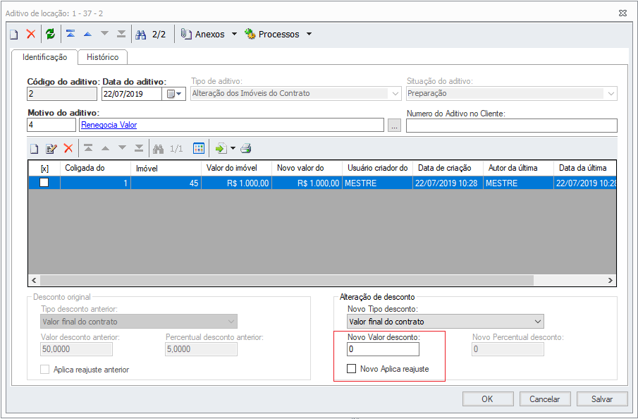638x419 pixels.
Task: Close the Aditivo de locação window
Action: click(622, 13)
